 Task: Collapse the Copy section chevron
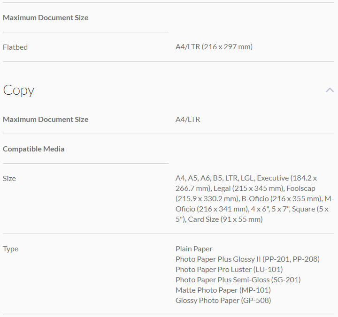330,90
